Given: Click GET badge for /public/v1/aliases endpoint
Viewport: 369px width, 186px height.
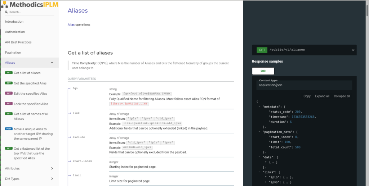Looking at the screenshot, I should [x=262, y=50].
